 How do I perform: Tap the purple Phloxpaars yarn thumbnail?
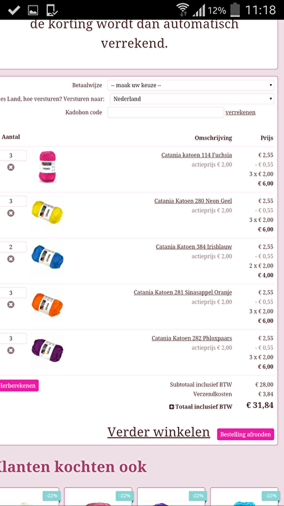pos(47,350)
